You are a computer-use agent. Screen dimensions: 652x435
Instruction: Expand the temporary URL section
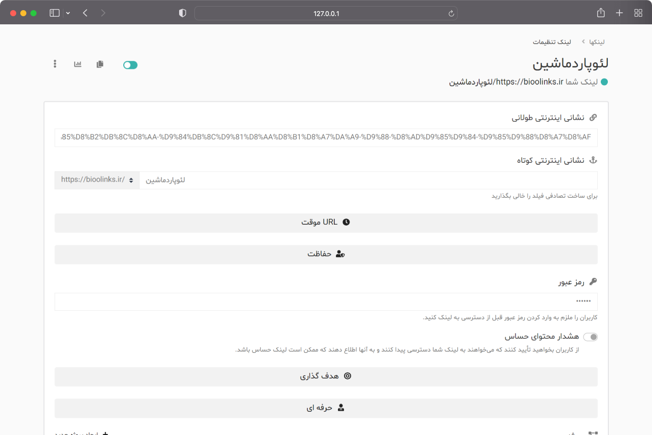point(326,223)
